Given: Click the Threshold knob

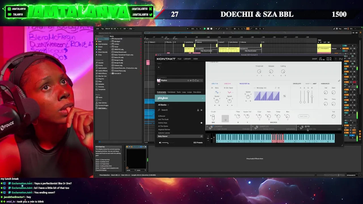Looking at the screenshot, I should tap(259, 71).
